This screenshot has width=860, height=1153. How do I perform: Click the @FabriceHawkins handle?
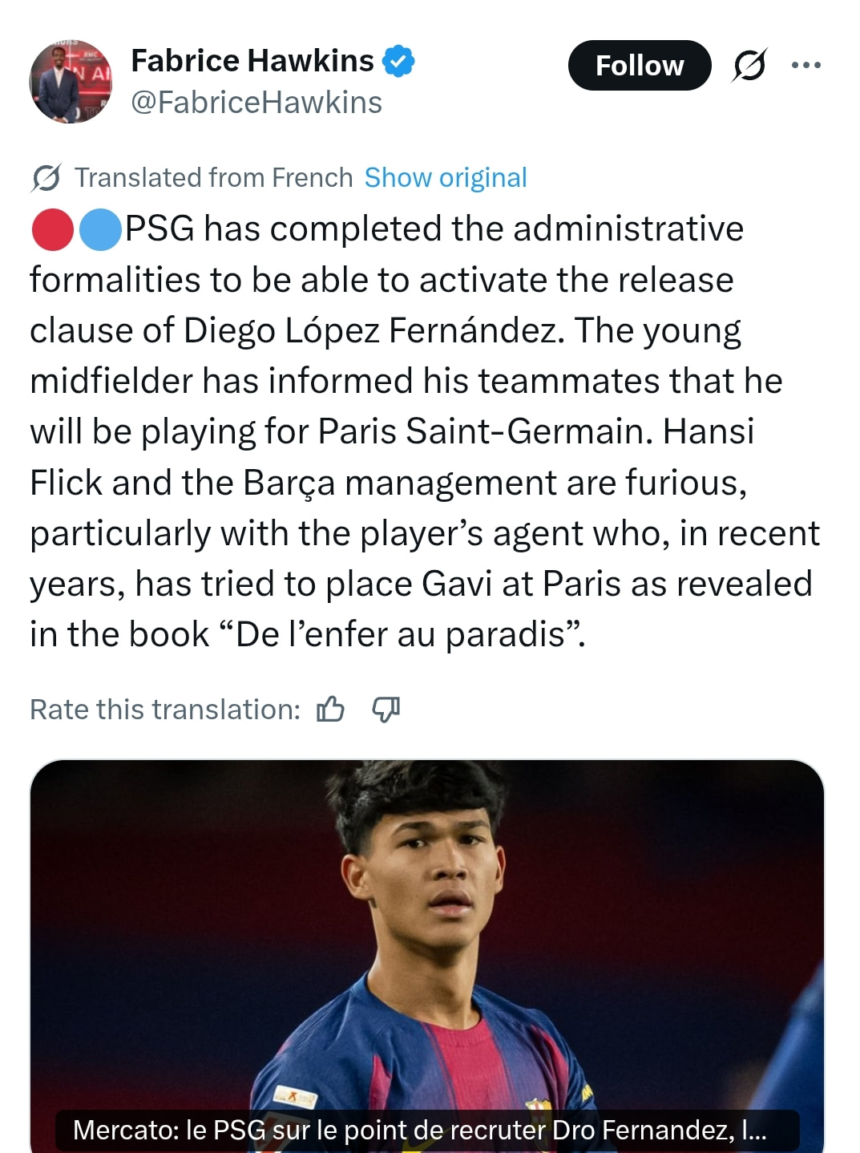(x=256, y=103)
